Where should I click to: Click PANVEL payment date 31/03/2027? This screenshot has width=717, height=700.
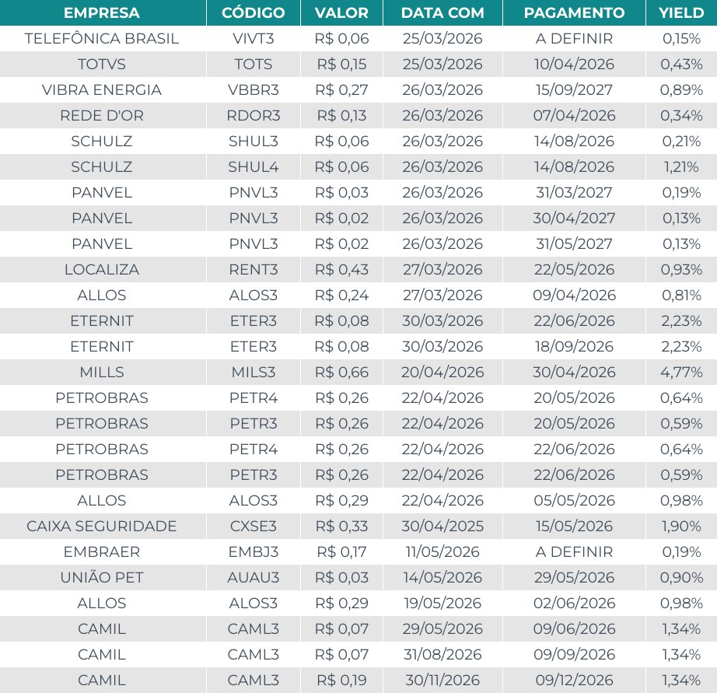pyautogui.click(x=575, y=192)
